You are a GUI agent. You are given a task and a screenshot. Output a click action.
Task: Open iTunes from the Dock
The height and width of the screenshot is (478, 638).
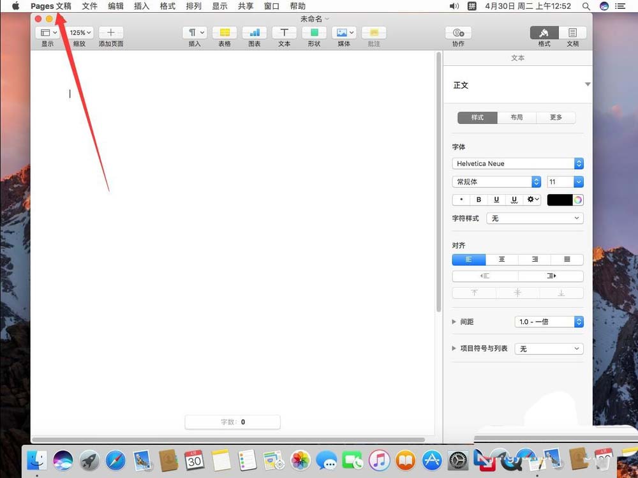point(379,461)
